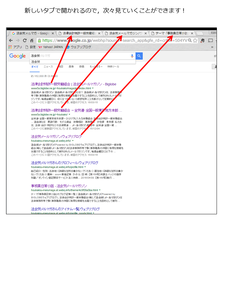Screen dimensions: 230x307
Task: Reload the page with the refresh icon
Action: [x=25, y=41]
